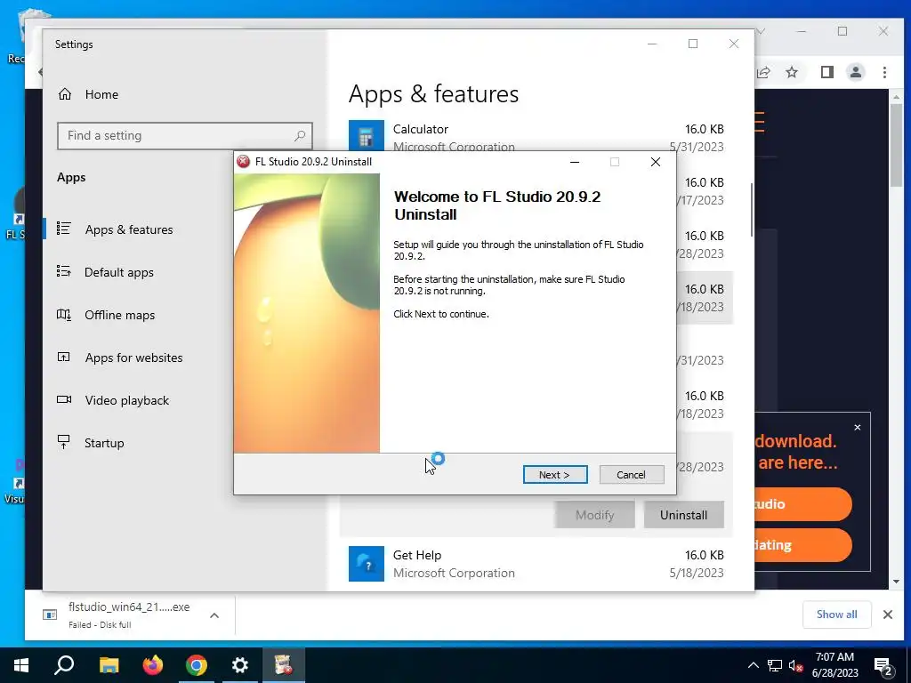Viewport: 911px width, 683px height.
Task: Click the FL Studio uninstaller title bar icon
Action: [244, 162]
